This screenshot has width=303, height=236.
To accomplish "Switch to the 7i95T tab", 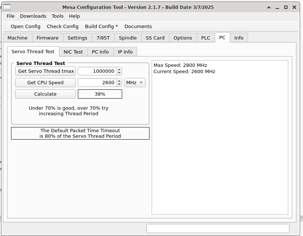I will 103,38.
